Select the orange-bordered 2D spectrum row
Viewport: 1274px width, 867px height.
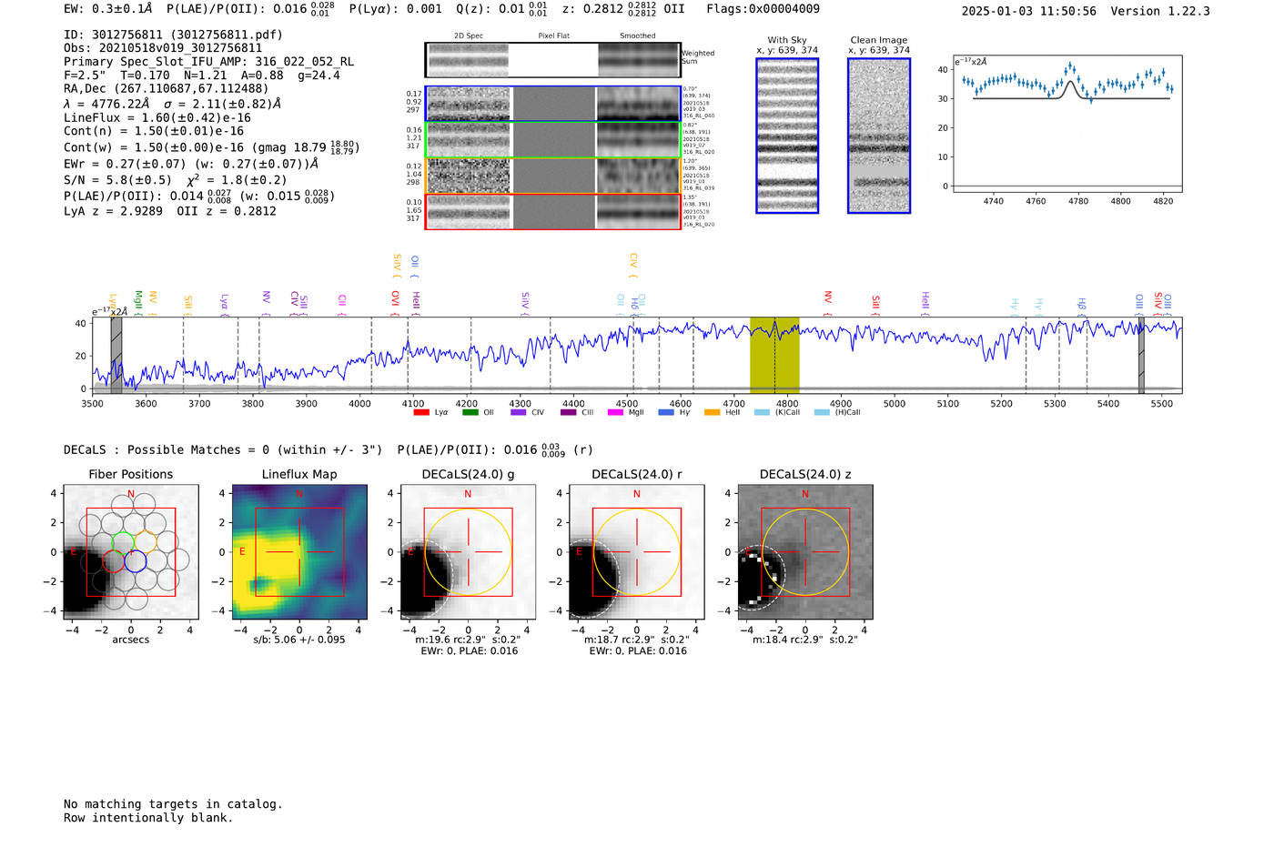pos(553,176)
